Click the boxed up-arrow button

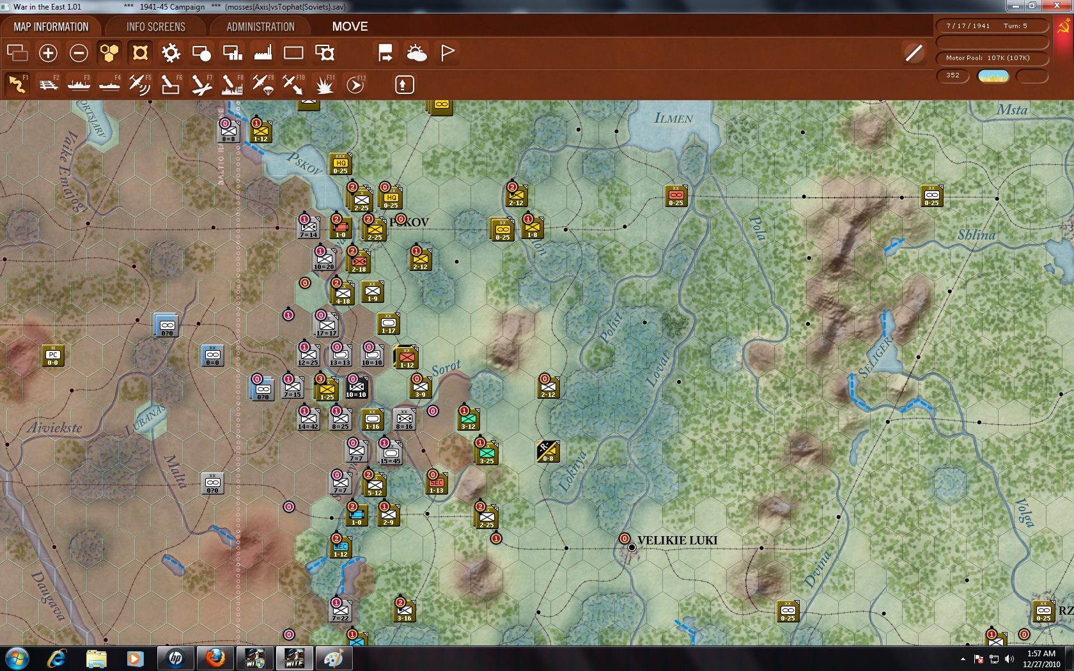tap(404, 84)
